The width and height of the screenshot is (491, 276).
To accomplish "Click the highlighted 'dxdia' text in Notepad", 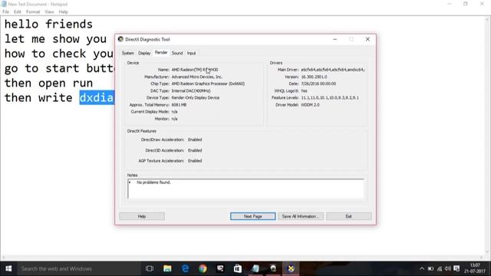I will (97, 97).
